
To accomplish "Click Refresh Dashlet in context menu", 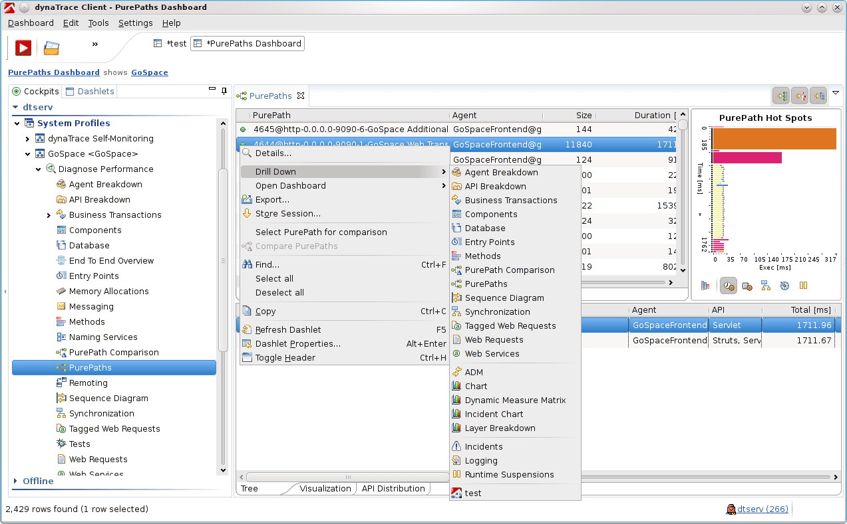I will tap(345, 329).
